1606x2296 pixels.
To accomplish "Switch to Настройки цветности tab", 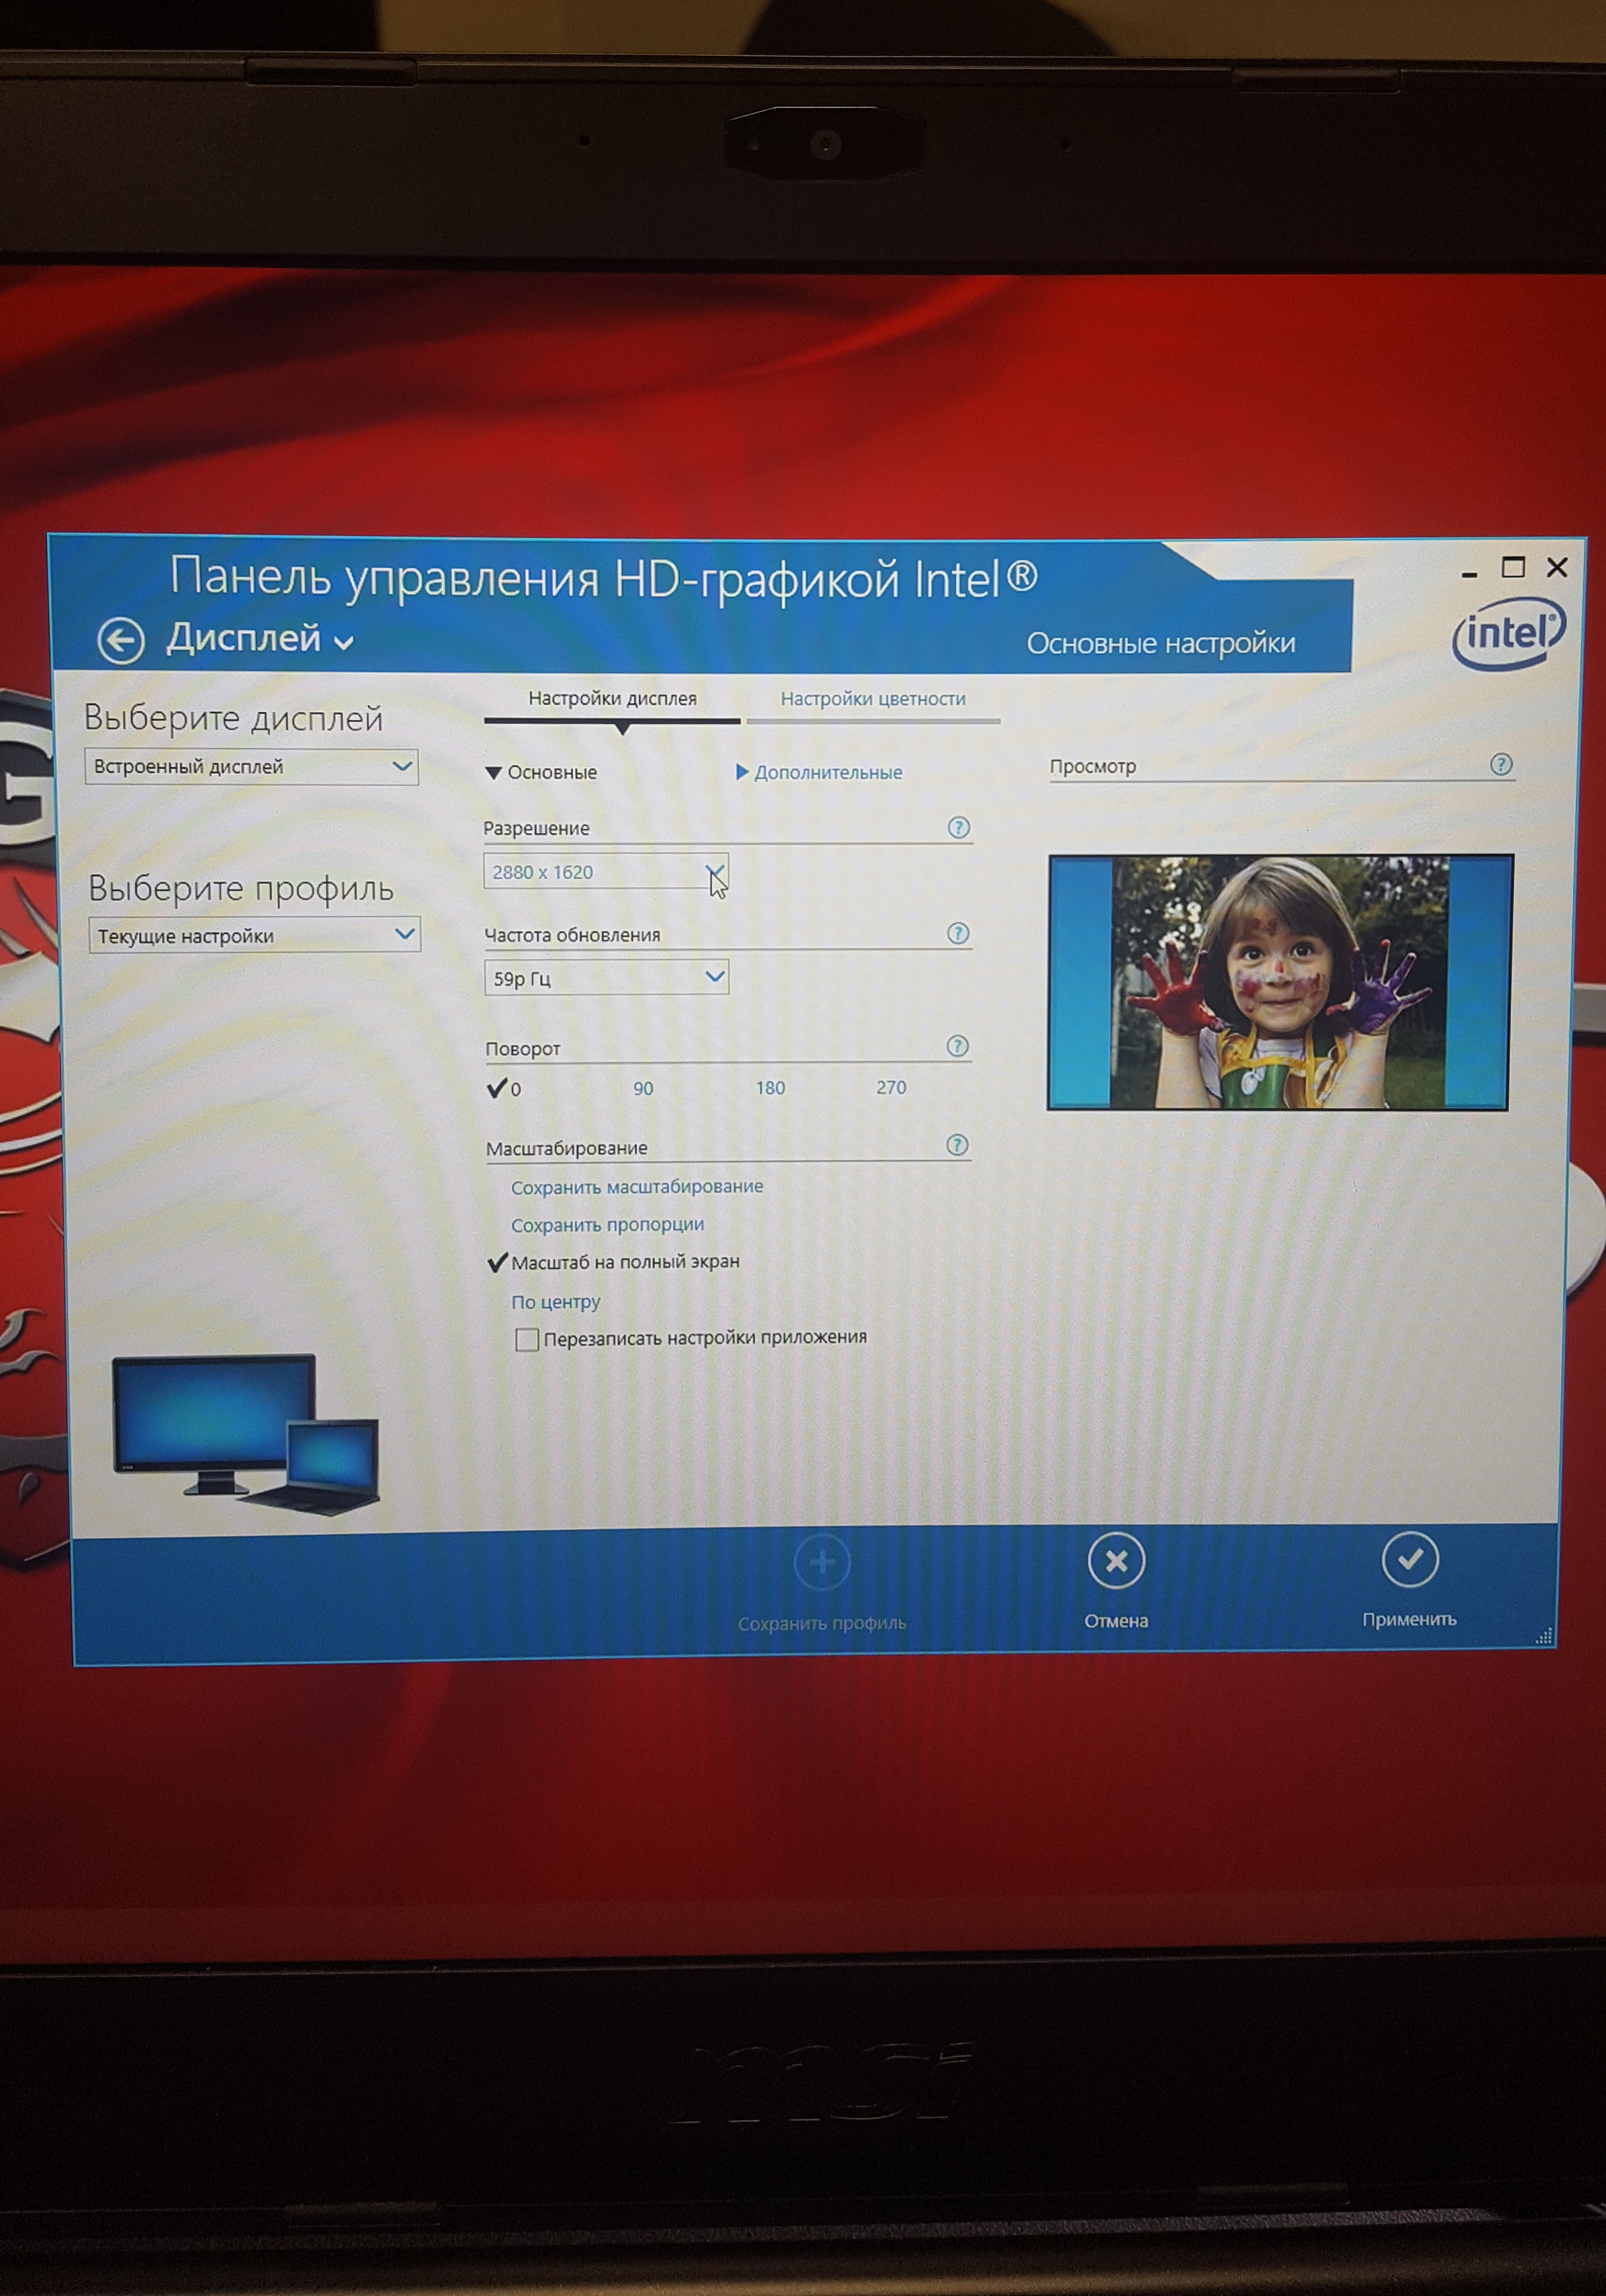I will pyautogui.click(x=872, y=699).
